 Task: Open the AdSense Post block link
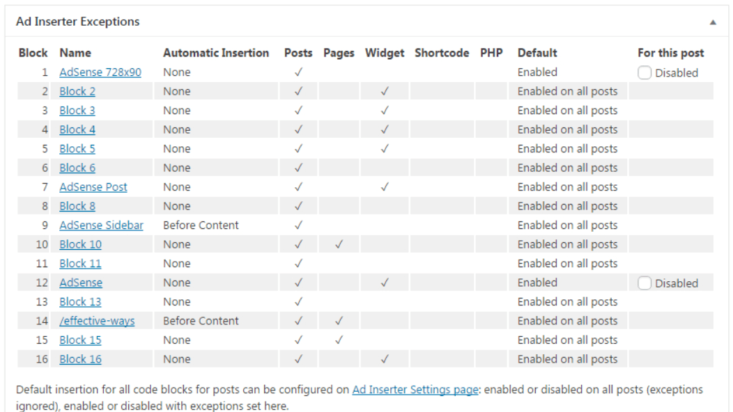tap(93, 187)
